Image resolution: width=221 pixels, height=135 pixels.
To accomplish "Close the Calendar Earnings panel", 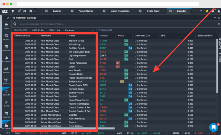I will pos(219,18).
